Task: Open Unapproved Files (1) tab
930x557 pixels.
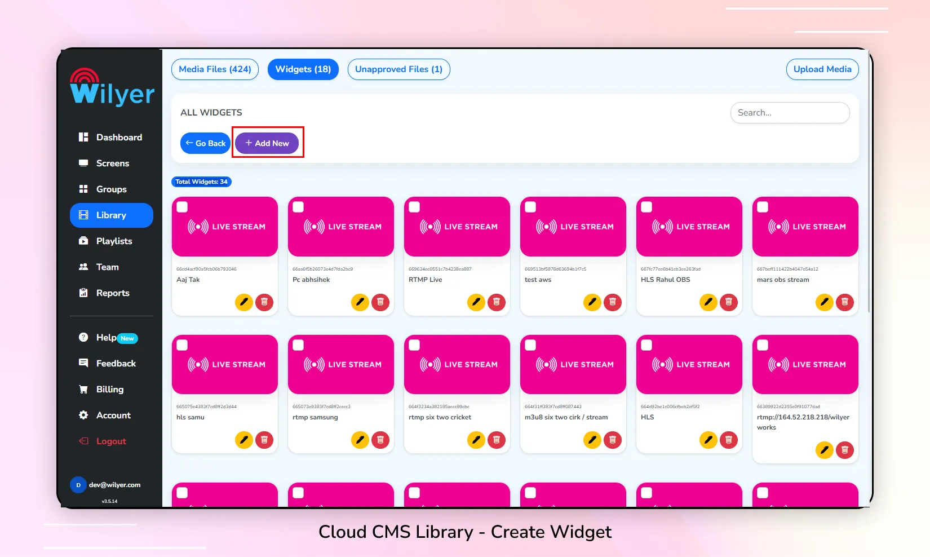Action: pos(398,69)
